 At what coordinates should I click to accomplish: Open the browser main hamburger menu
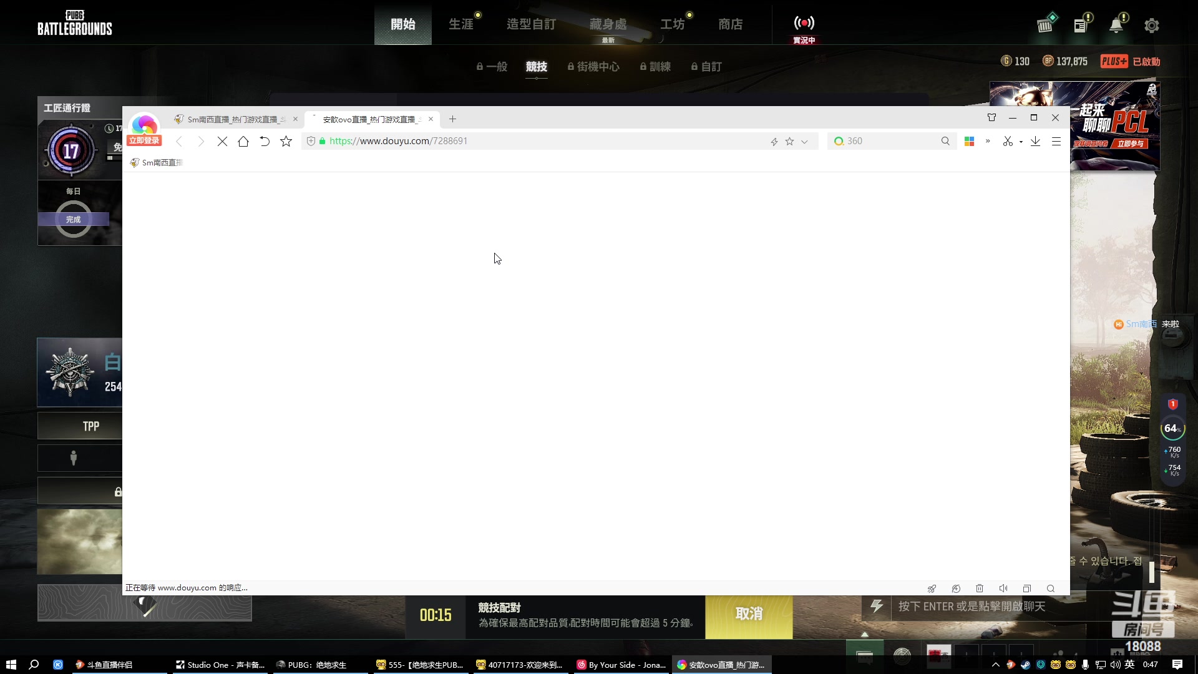point(1056,142)
